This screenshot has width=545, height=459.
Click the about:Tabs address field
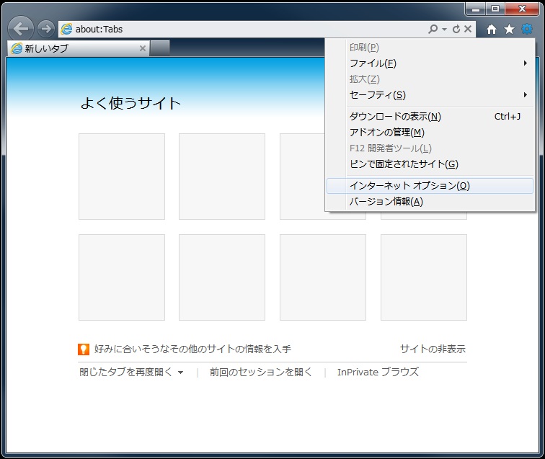coord(245,29)
